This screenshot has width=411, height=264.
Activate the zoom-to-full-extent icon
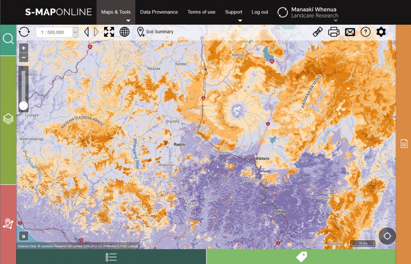(x=109, y=31)
